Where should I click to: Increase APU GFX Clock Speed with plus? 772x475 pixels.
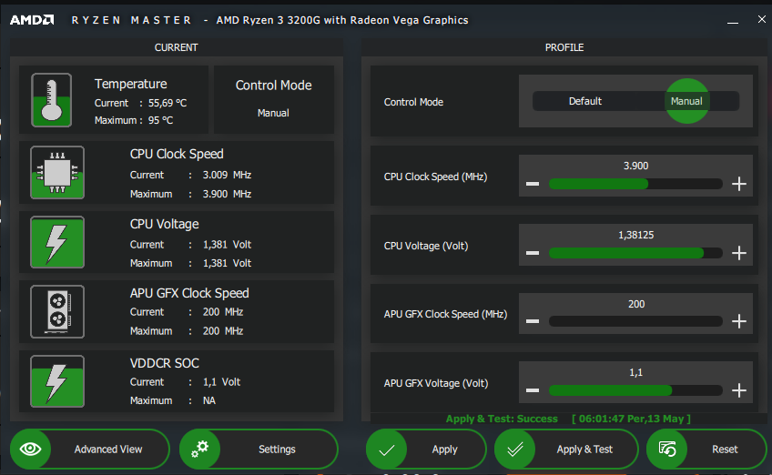point(739,321)
